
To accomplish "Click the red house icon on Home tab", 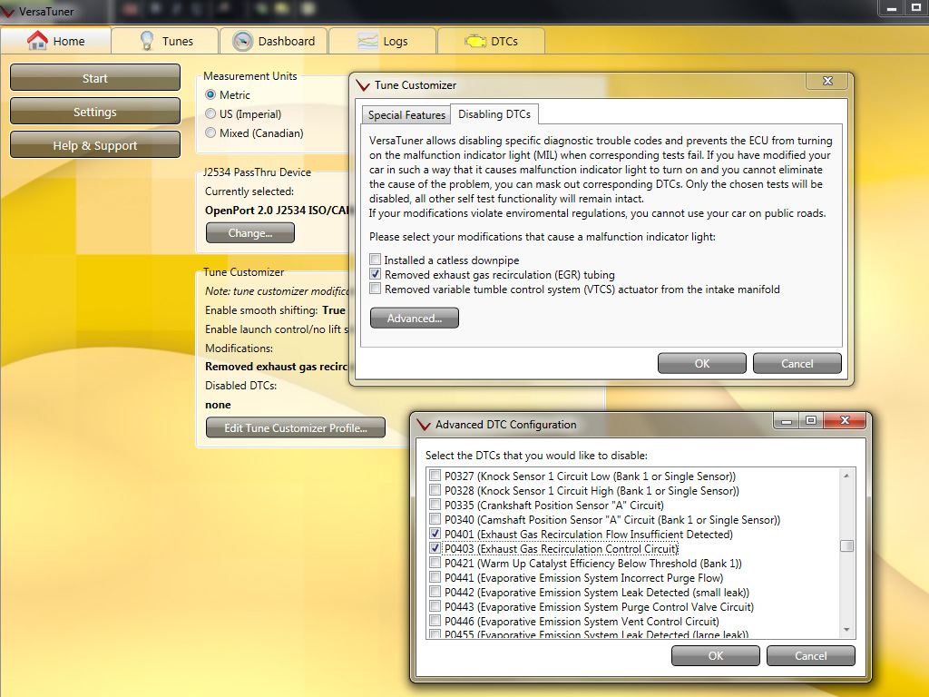I will (37, 40).
